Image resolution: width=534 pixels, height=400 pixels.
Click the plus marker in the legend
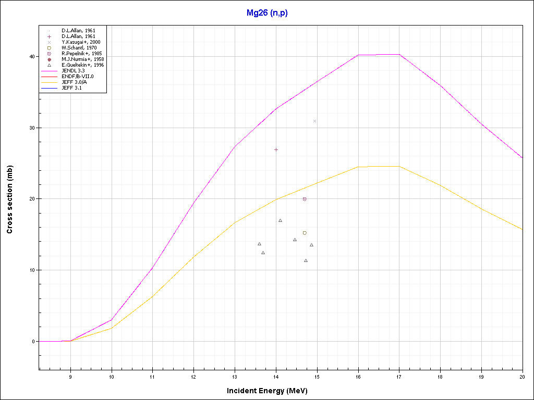pyautogui.click(x=48, y=36)
